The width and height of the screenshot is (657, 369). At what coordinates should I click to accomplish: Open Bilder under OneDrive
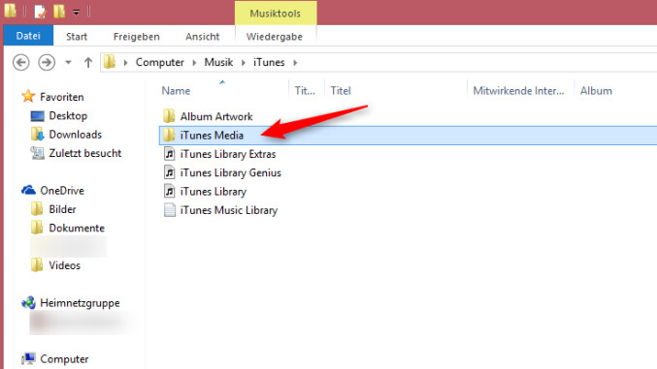[x=62, y=209]
